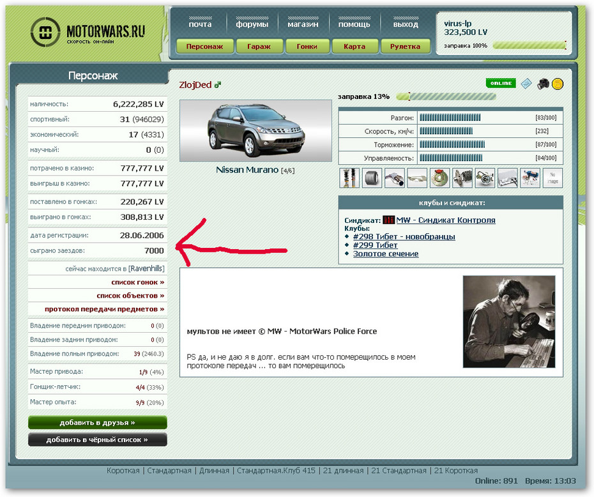The width and height of the screenshot is (594, 497).
Task: Click the Ravenhills location link
Action: 146,268
